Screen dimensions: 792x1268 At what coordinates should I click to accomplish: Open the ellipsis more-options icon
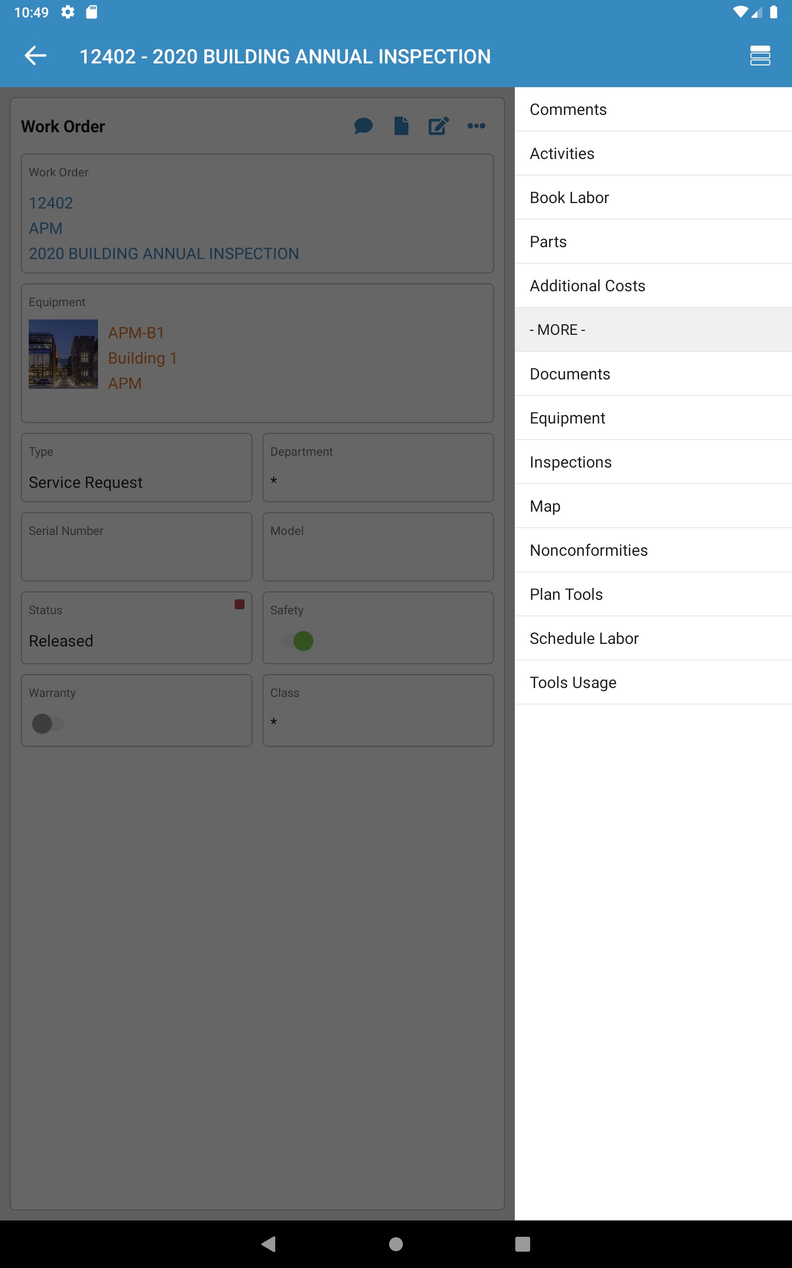(x=476, y=126)
